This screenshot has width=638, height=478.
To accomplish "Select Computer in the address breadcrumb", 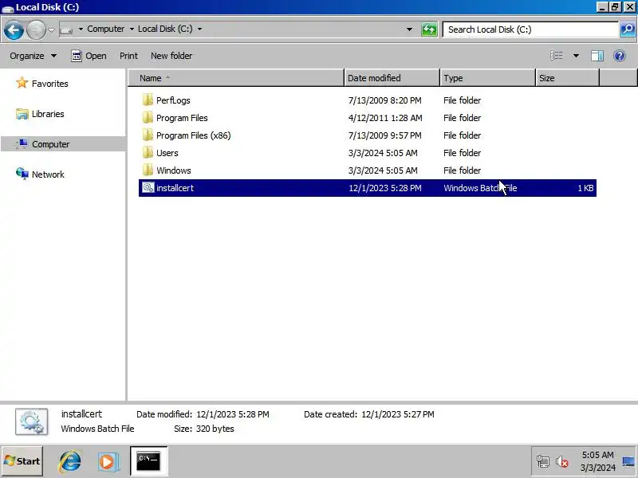I will (x=106, y=29).
